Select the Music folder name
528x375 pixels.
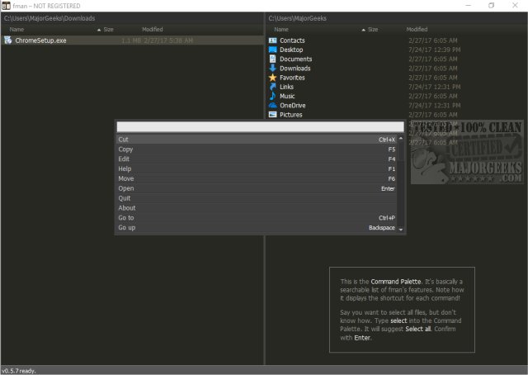pyautogui.click(x=287, y=96)
